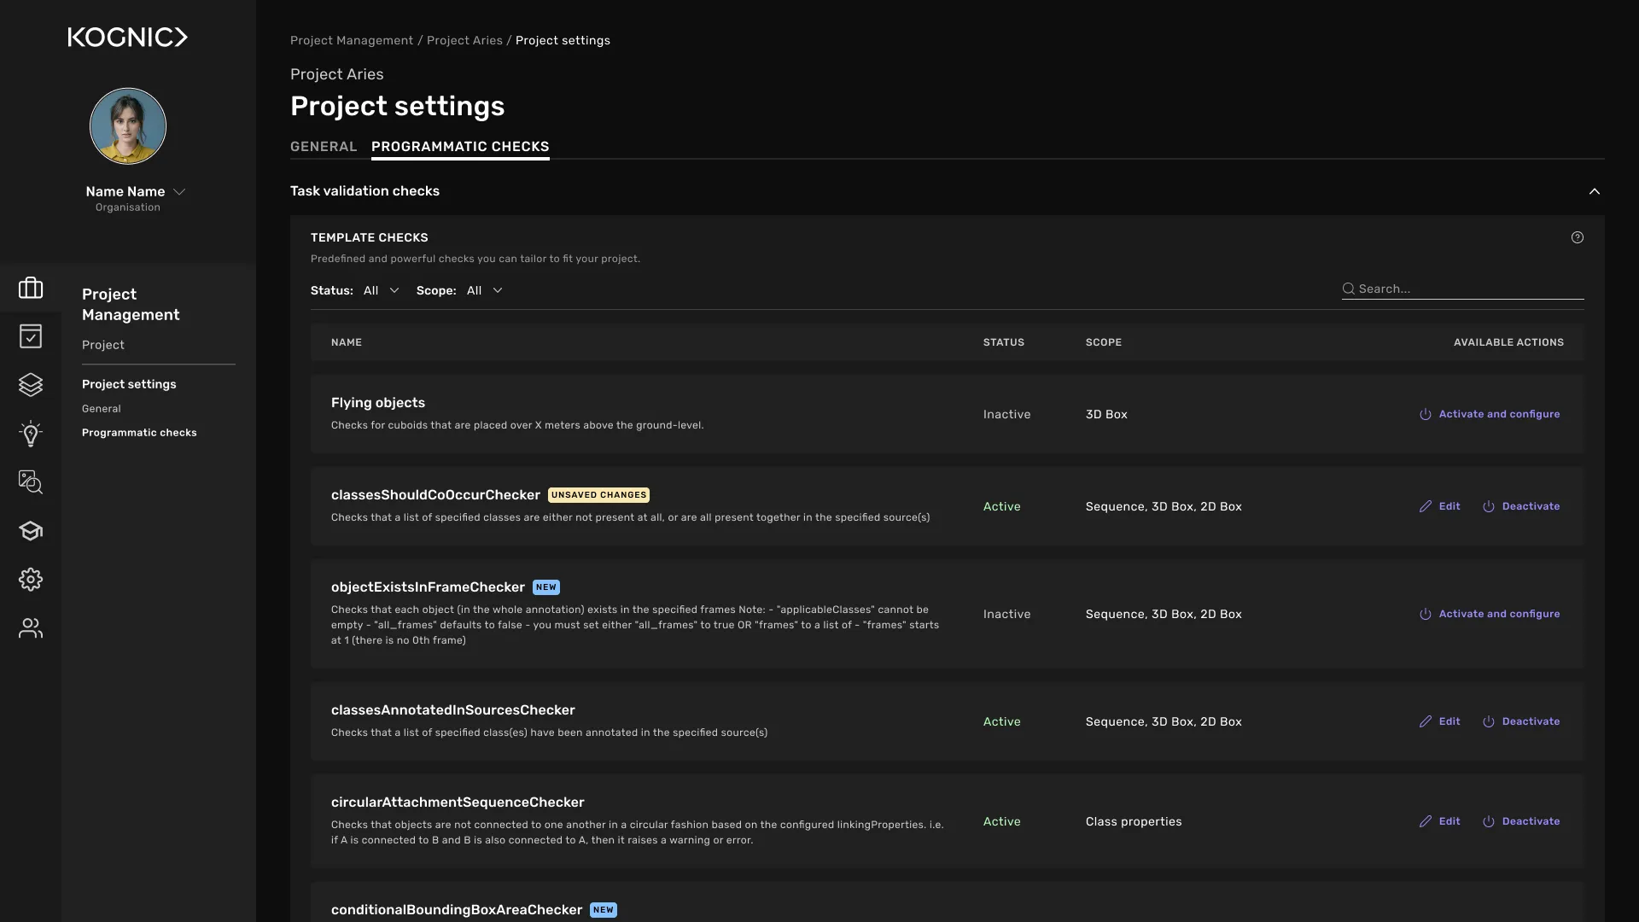This screenshot has width=1639, height=922.
Task: Expand the Name Name account dropdown
Action: coord(179,192)
